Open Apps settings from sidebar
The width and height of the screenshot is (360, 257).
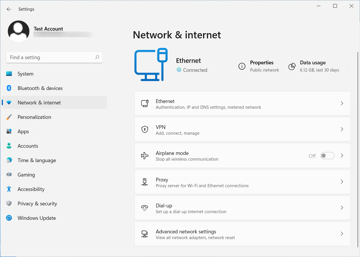[23, 131]
